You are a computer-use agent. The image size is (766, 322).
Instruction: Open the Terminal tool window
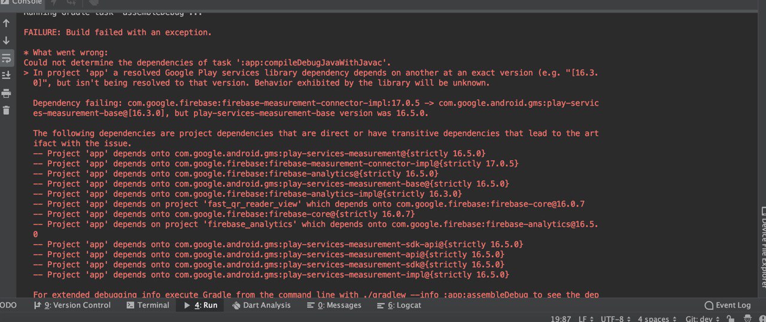pyautogui.click(x=148, y=305)
